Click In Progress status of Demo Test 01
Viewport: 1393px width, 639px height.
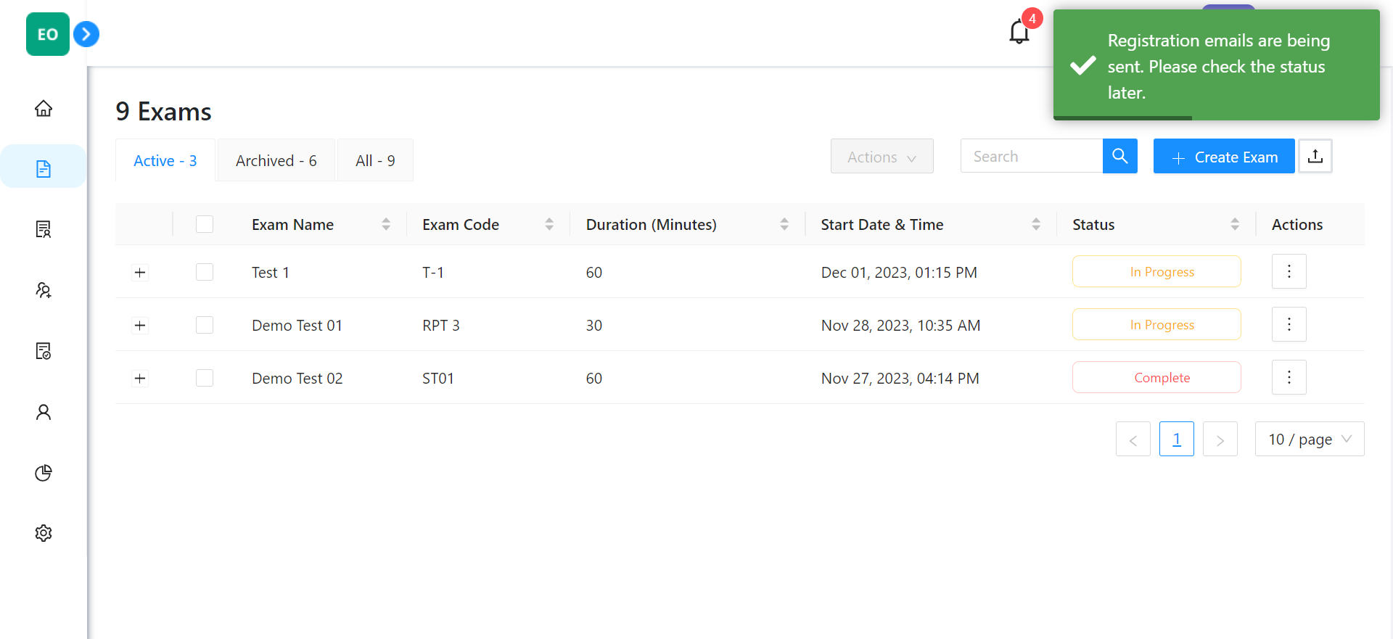[1156, 324]
